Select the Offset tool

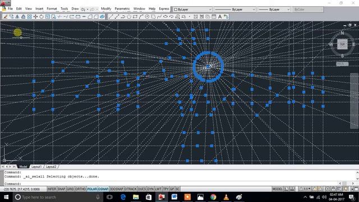[x=24, y=17]
